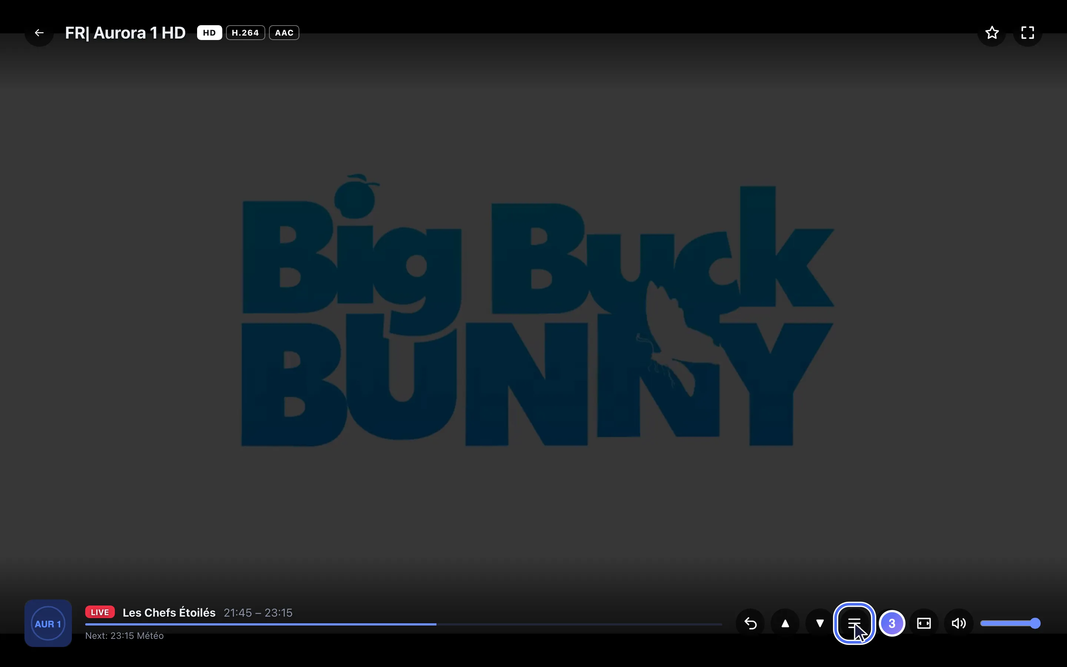Click the 21:45 – 23:15 time range
Image resolution: width=1067 pixels, height=667 pixels.
tap(258, 613)
